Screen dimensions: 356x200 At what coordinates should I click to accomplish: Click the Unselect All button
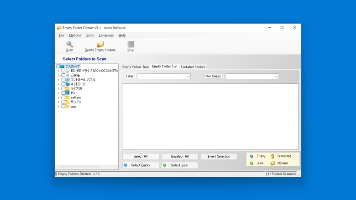[180, 157]
